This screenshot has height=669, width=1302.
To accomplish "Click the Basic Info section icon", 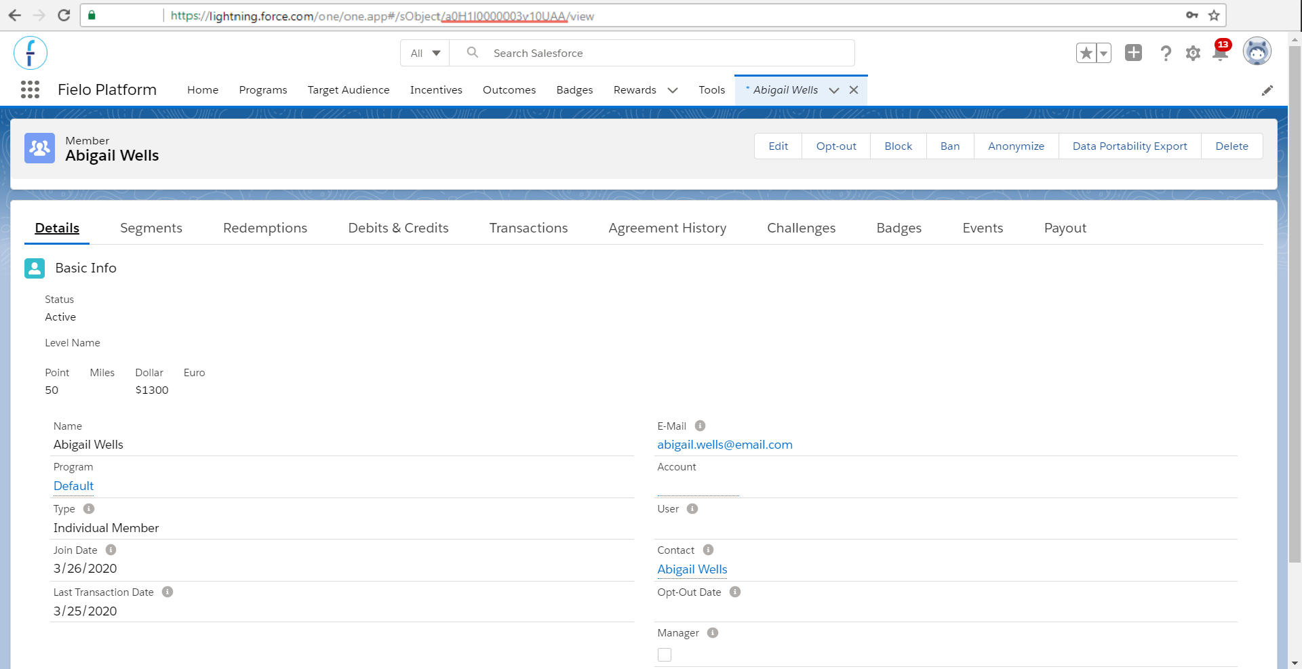I will pyautogui.click(x=35, y=268).
